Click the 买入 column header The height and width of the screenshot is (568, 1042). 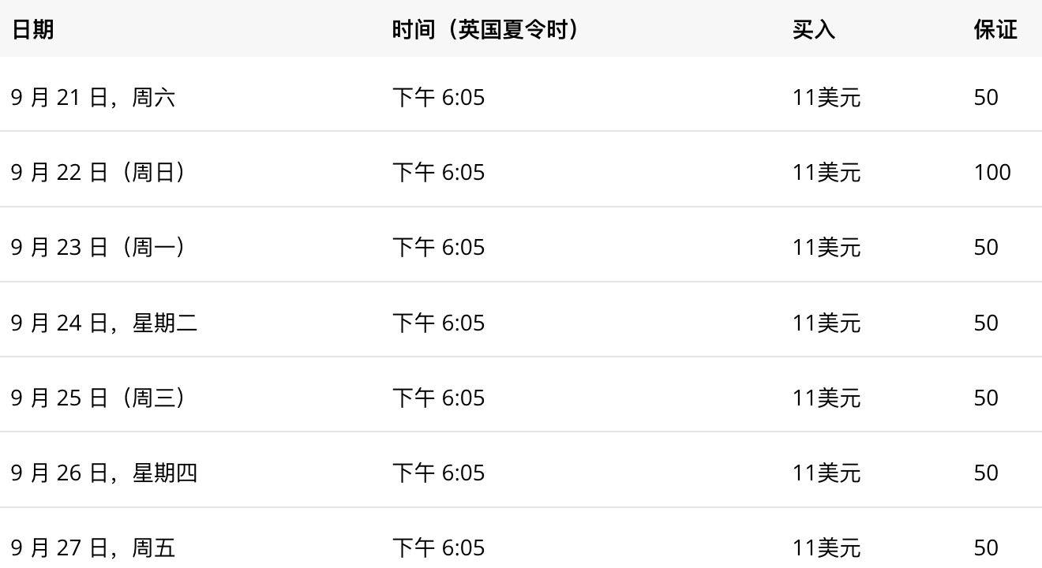click(x=814, y=30)
